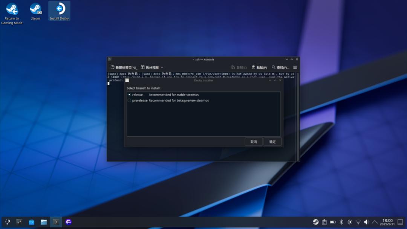Click the show desktop button in taskbar
The width and height of the screenshot is (407, 229).
point(400,222)
